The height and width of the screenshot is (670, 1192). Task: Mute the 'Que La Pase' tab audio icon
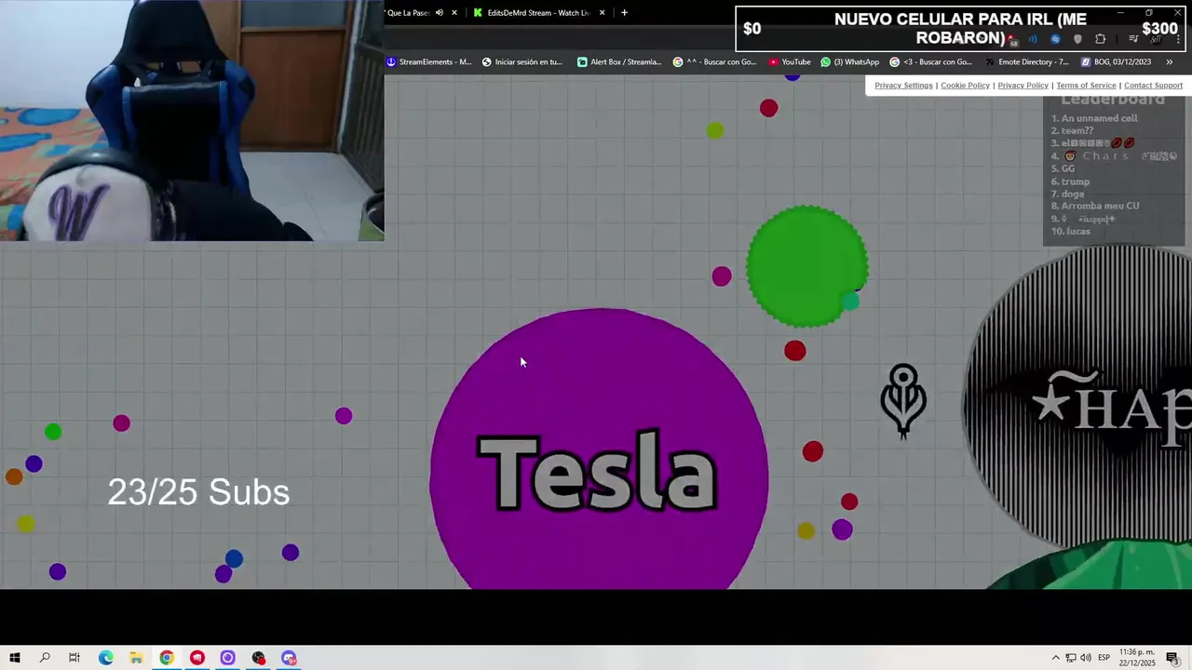tap(440, 13)
